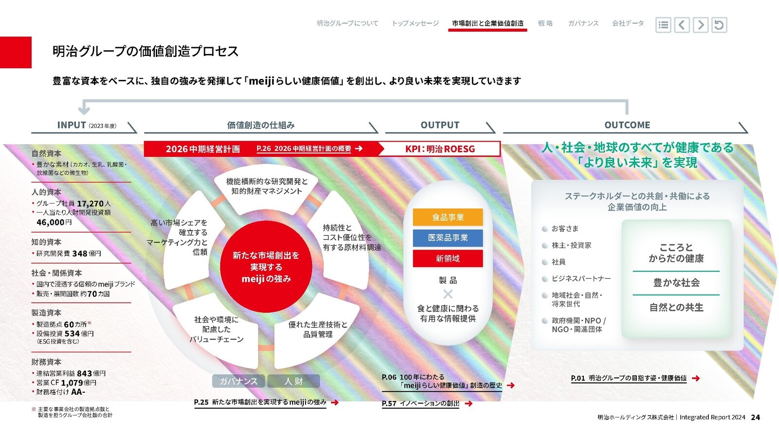Click the 自然資本 heading
This screenshot has height=438, width=779.
(46, 153)
